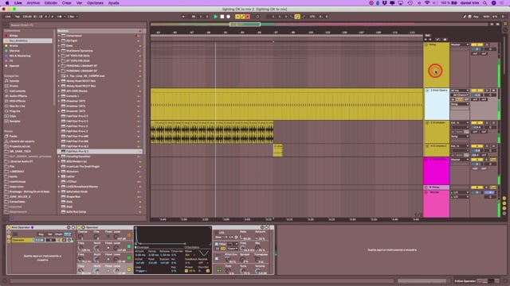The height and width of the screenshot is (286, 510).
Task: Toggle the Metronome button
Action: click(60, 17)
